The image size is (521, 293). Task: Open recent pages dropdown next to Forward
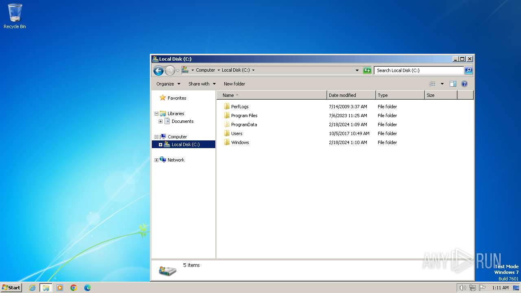click(x=177, y=70)
